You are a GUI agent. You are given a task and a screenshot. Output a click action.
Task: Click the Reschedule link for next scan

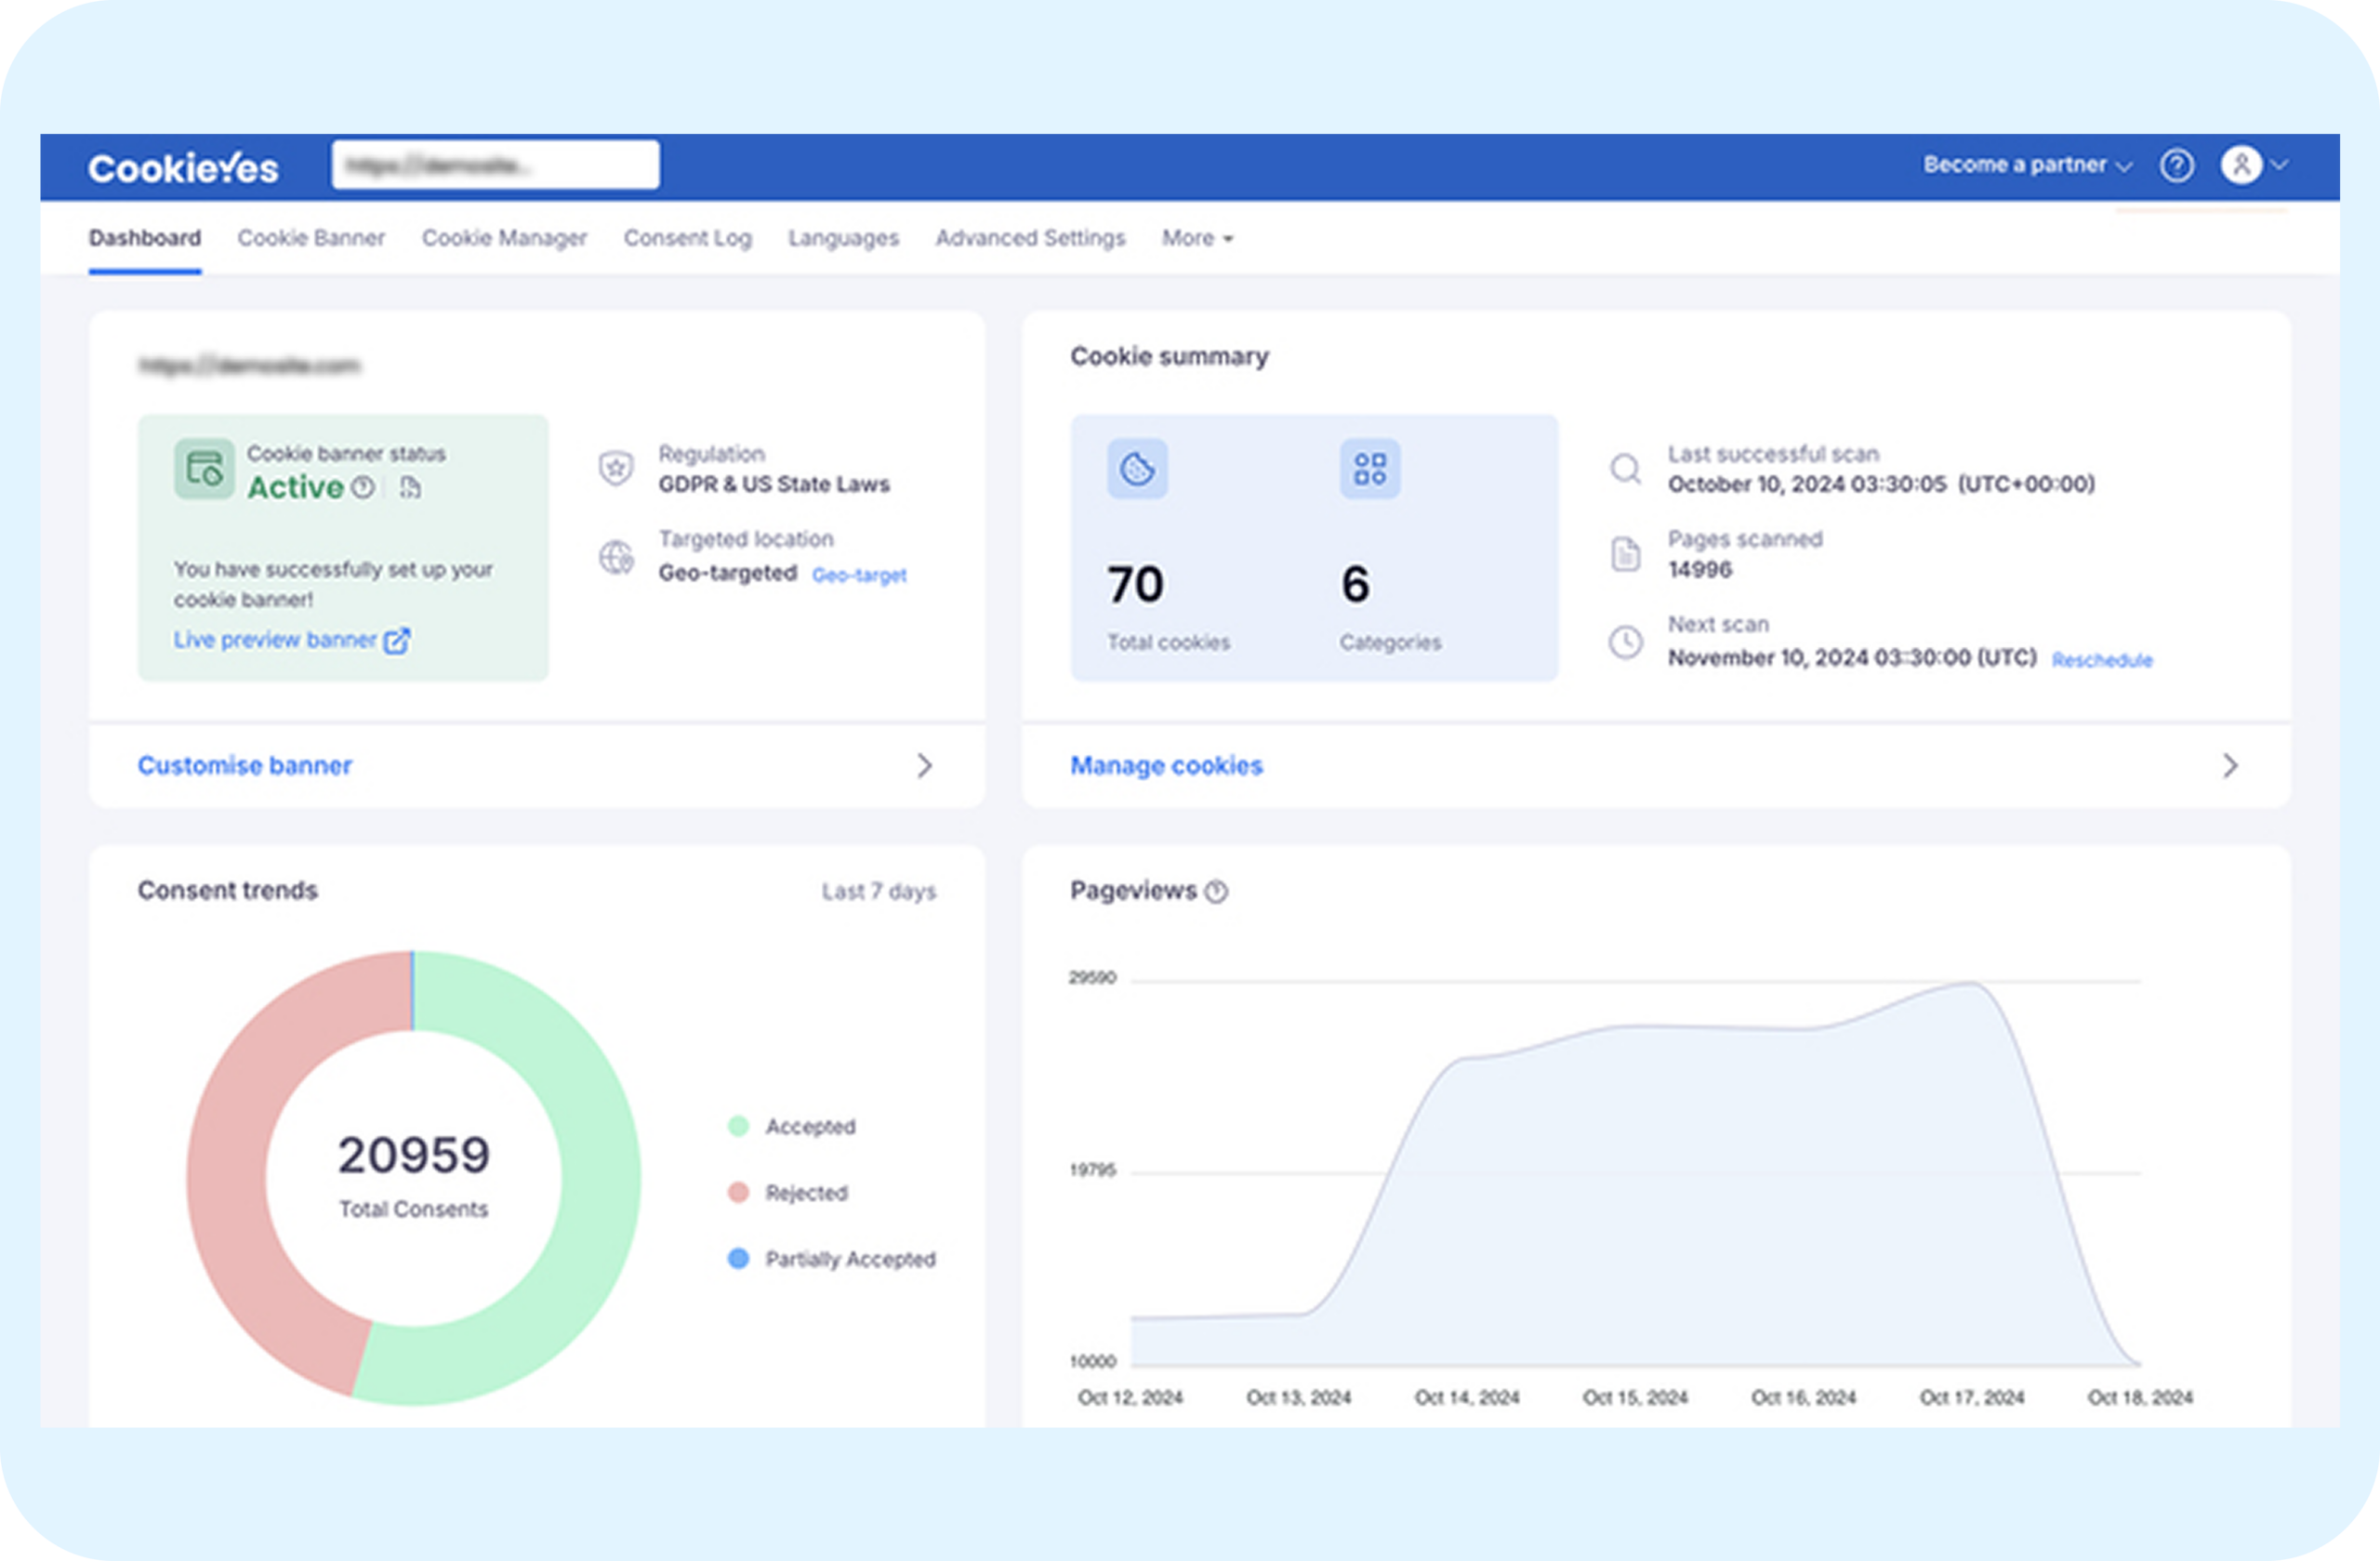[x=2102, y=659]
